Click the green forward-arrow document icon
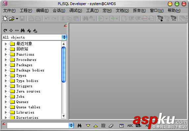 point(112,19)
